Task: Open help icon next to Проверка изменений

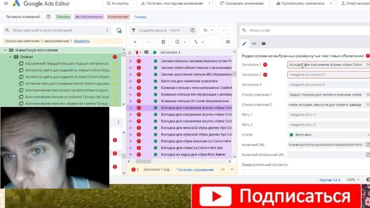Action: click(x=49, y=17)
